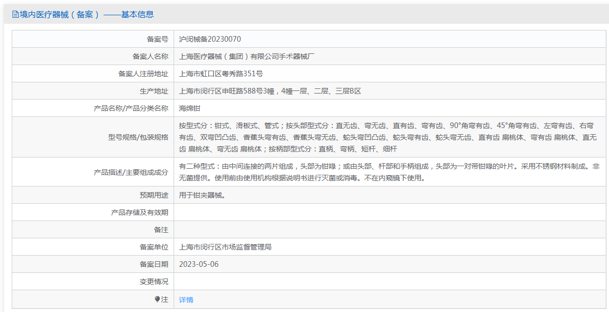Click the lightbulb icon beside 注
Image resolution: width=609 pixels, height=312 pixels.
click(x=157, y=300)
